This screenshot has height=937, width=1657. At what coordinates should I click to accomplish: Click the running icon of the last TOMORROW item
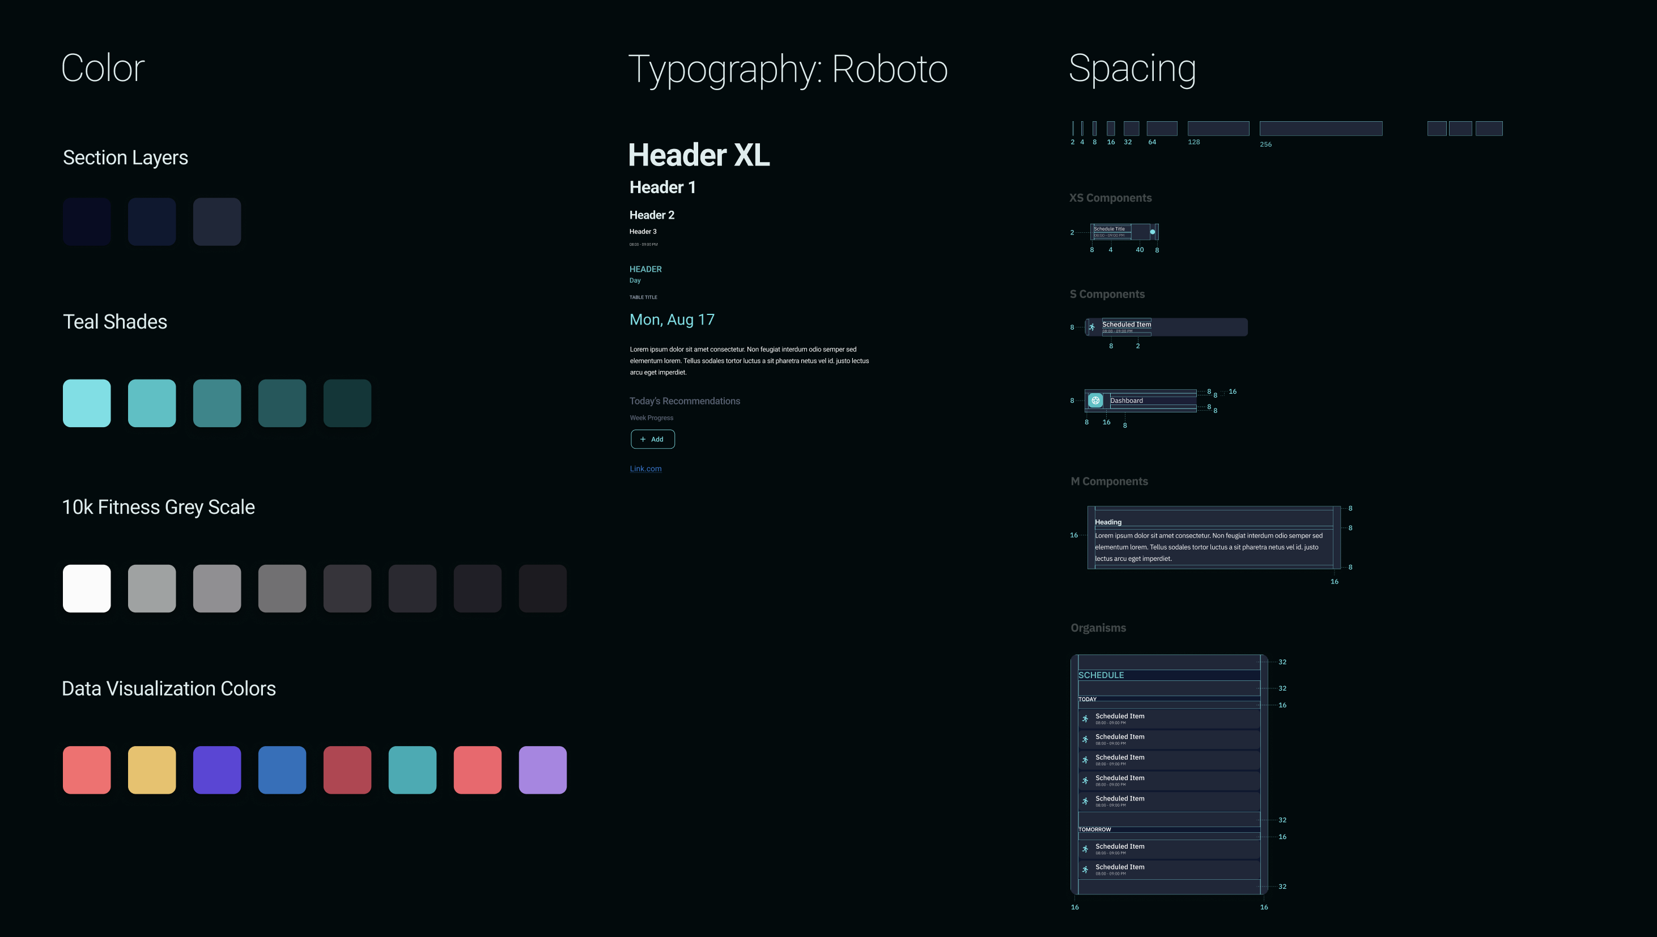click(x=1085, y=870)
